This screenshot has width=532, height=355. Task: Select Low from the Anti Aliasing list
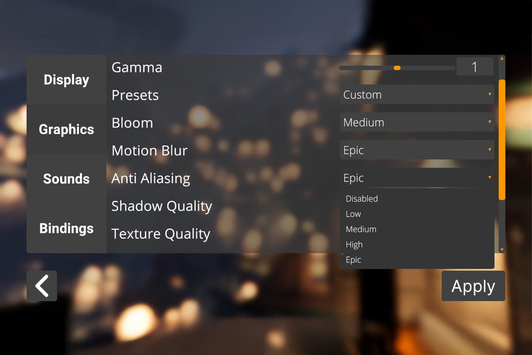pyautogui.click(x=353, y=214)
